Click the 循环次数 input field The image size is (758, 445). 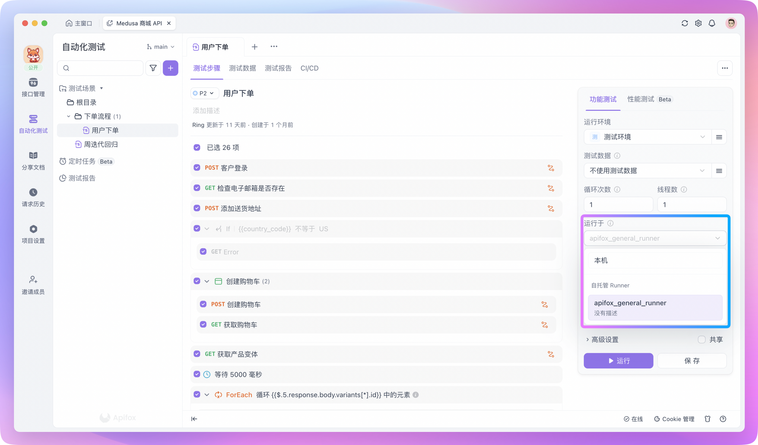pos(618,205)
